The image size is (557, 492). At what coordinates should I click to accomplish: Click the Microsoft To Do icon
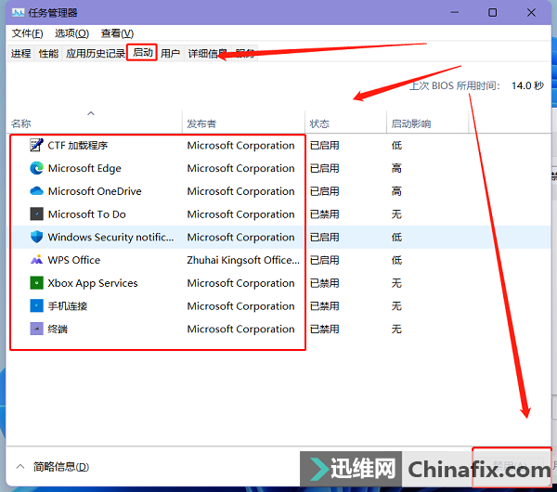(36, 214)
